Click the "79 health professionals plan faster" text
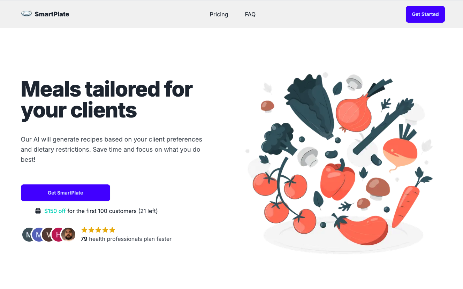This screenshot has width=463, height=289. coord(126,239)
